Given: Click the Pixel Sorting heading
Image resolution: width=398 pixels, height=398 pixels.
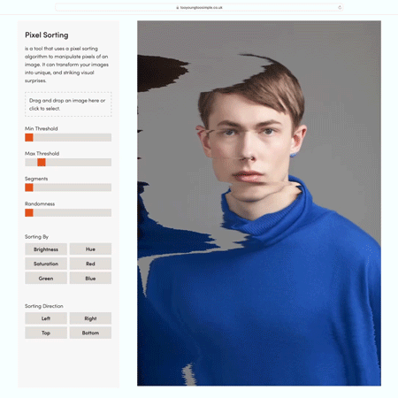Looking at the screenshot, I should (47, 35).
